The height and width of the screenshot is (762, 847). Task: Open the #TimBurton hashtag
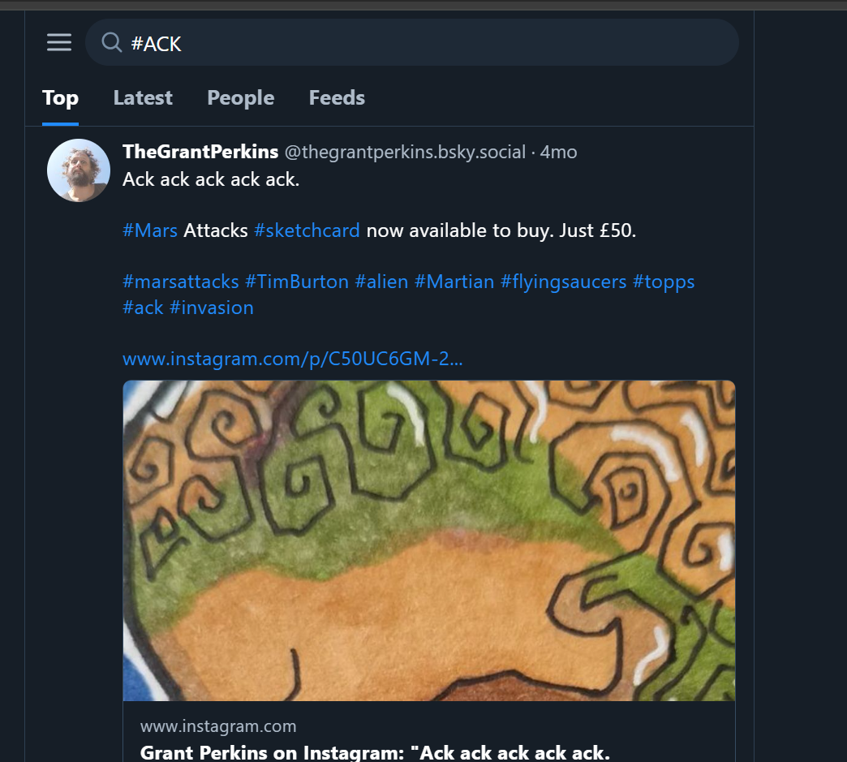coord(296,282)
